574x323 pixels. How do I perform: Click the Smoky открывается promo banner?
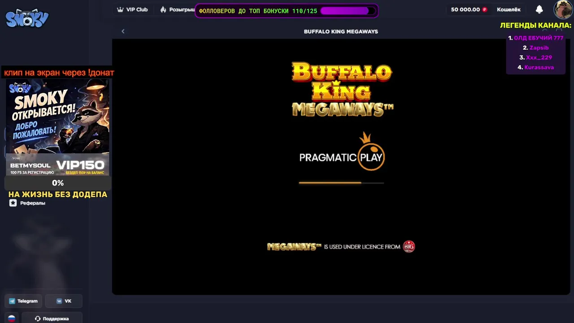click(x=57, y=127)
